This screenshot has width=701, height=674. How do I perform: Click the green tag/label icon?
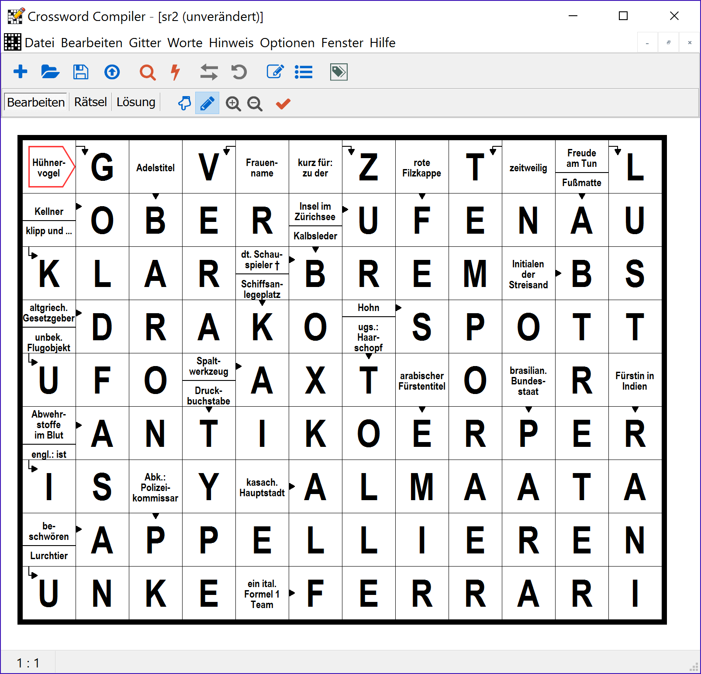pos(338,72)
